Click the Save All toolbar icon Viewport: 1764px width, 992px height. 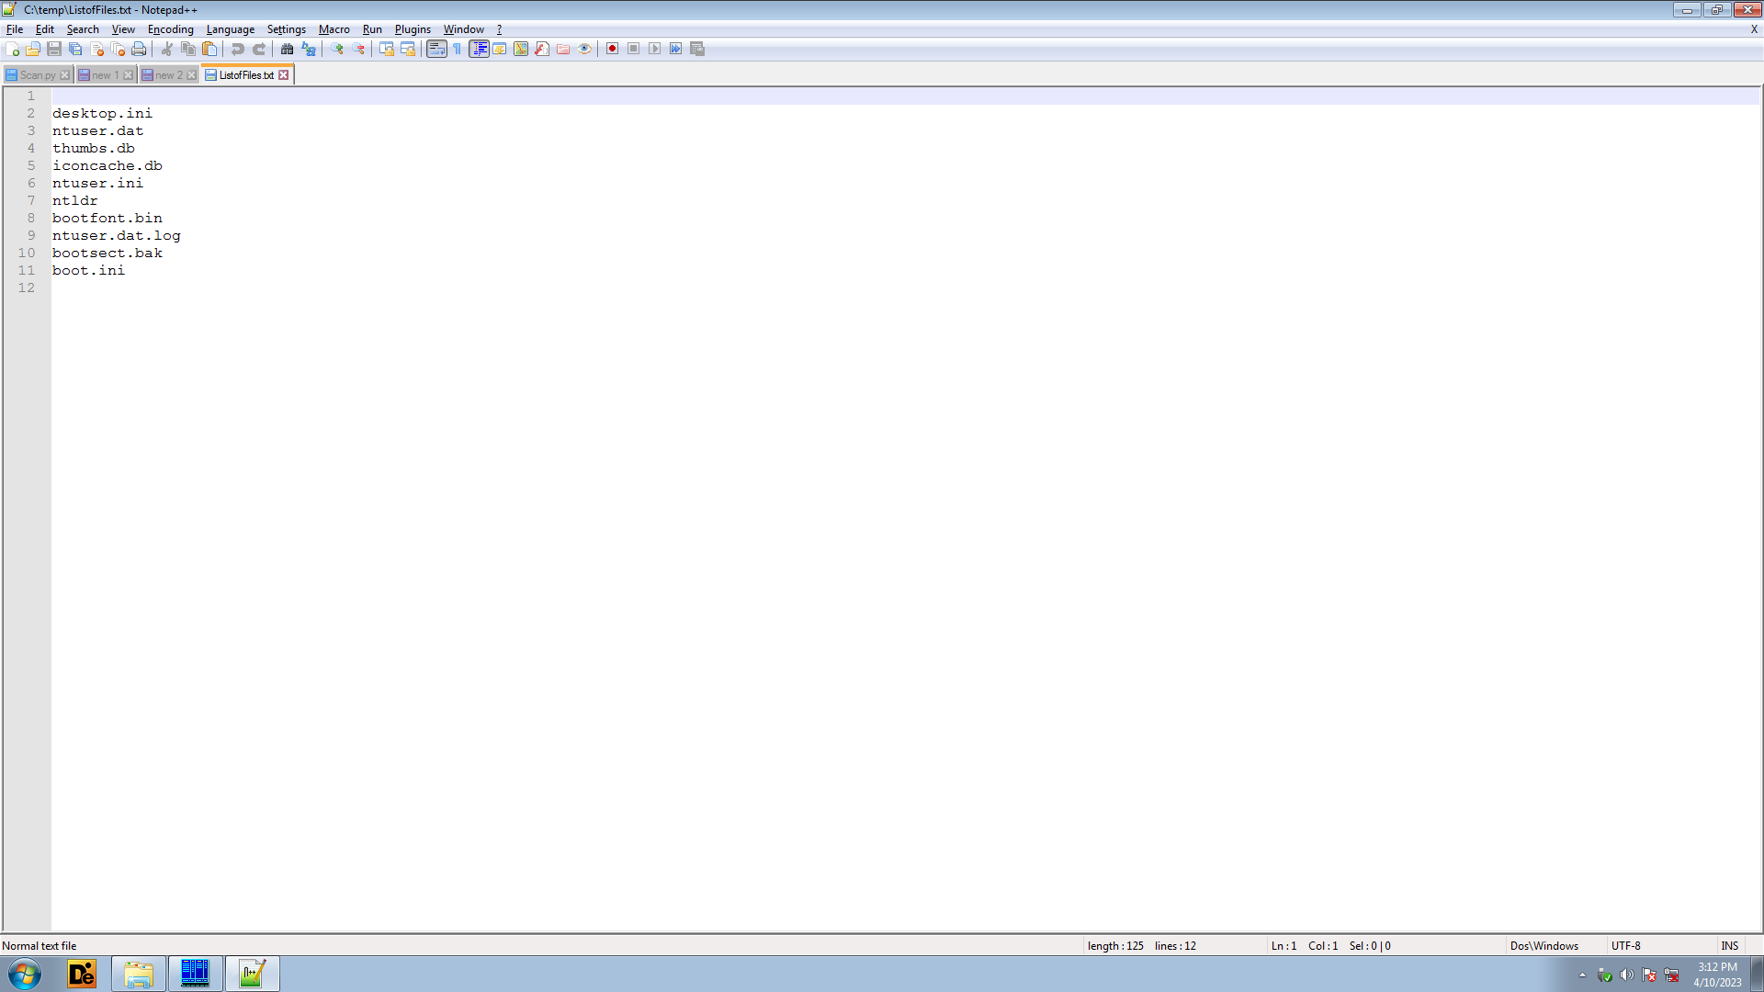tap(75, 49)
